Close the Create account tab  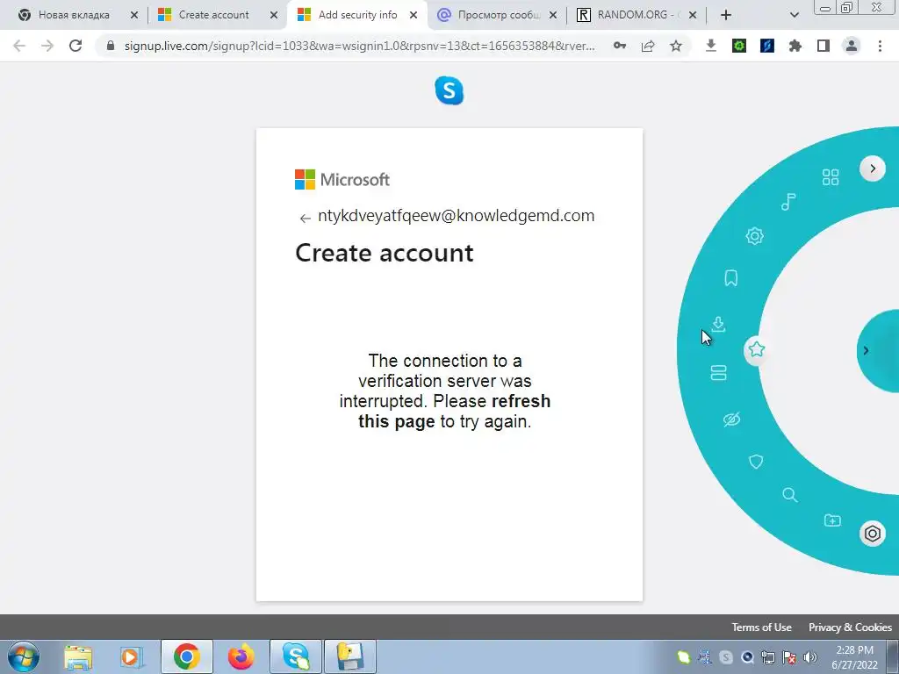tap(274, 15)
